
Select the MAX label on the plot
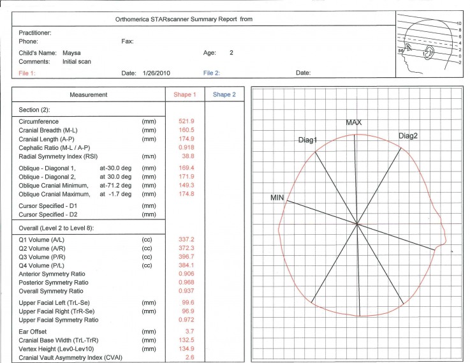[354, 122]
